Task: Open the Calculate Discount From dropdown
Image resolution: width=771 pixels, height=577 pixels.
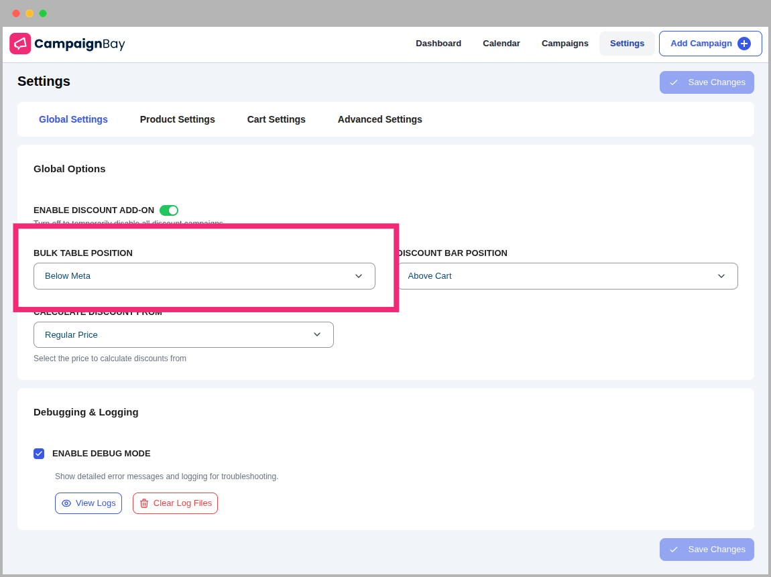Action: pos(183,334)
